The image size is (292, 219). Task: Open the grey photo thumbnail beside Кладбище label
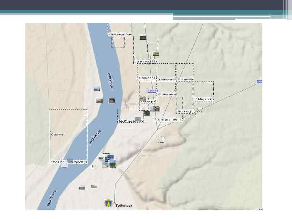click(x=138, y=119)
